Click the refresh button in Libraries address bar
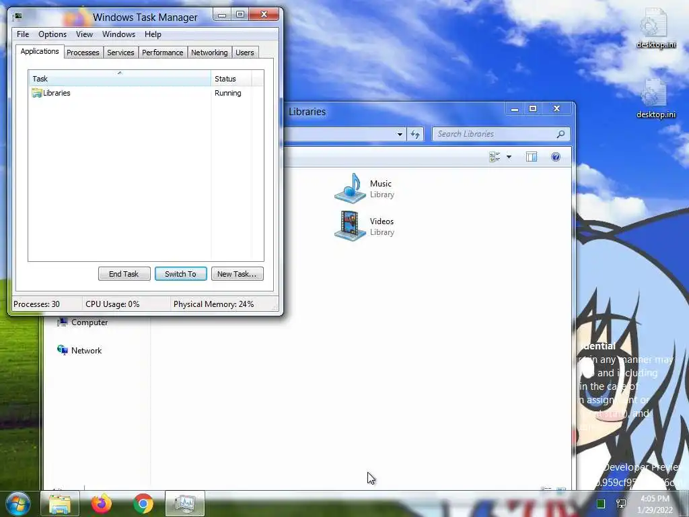689x517 pixels. [415, 134]
